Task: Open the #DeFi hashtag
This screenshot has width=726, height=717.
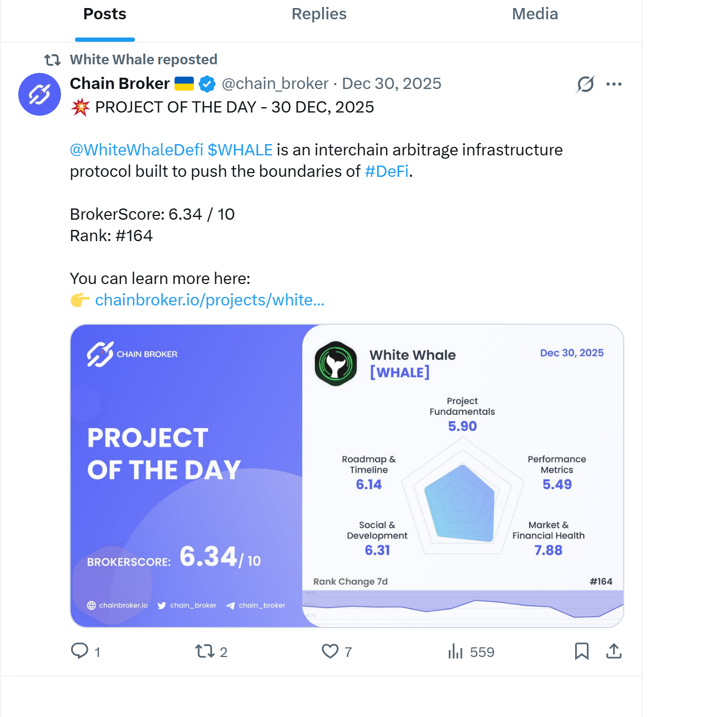Action: tap(387, 171)
